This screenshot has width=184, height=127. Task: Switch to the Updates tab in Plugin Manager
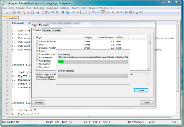[47, 30]
